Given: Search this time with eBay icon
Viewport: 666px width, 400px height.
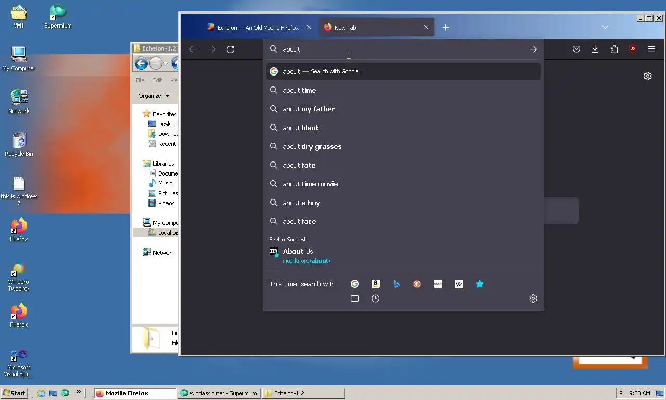Looking at the screenshot, I should click(x=438, y=284).
